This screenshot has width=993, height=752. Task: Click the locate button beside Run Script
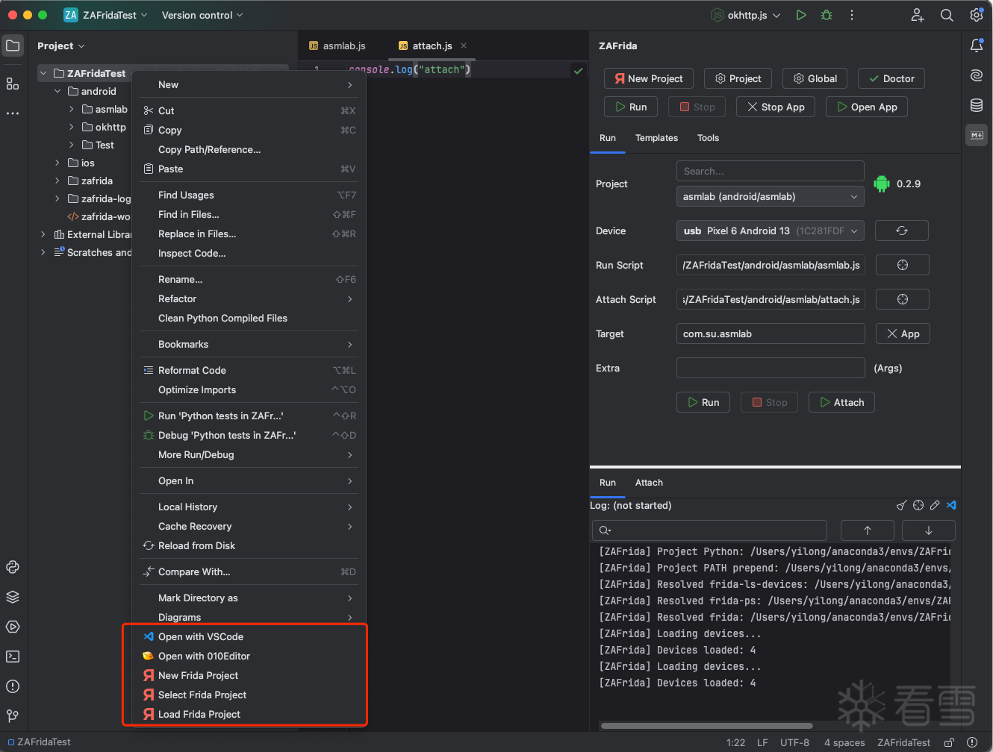point(902,265)
